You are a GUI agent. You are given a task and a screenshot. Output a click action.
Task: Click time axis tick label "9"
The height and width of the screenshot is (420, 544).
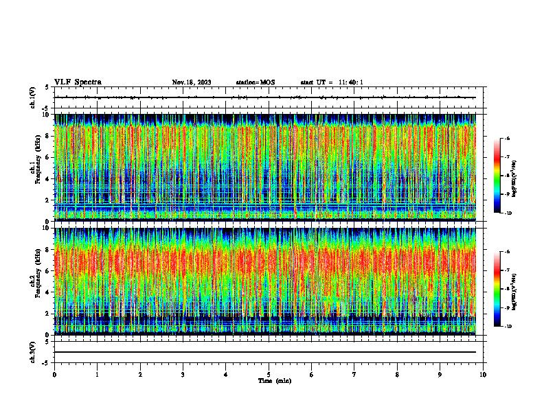coord(440,375)
